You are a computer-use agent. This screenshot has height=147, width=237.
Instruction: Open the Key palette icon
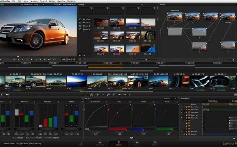tap(119, 95)
